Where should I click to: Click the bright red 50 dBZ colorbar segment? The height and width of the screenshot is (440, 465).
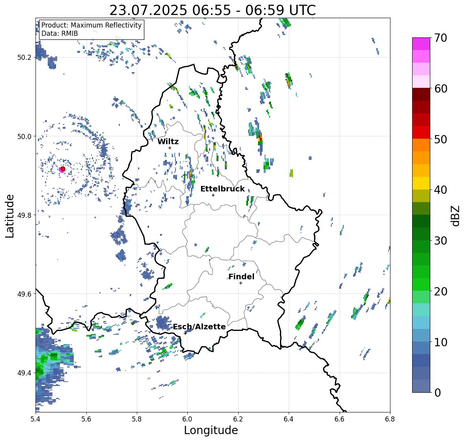[421, 132]
